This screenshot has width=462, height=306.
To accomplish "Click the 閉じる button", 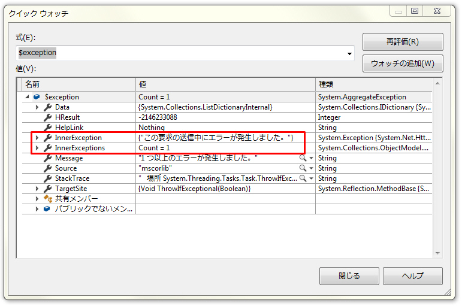I will click(349, 276).
